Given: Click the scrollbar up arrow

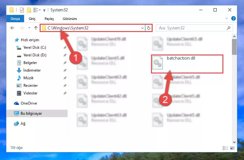Looking at the screenshot, I should coord(234,37).
